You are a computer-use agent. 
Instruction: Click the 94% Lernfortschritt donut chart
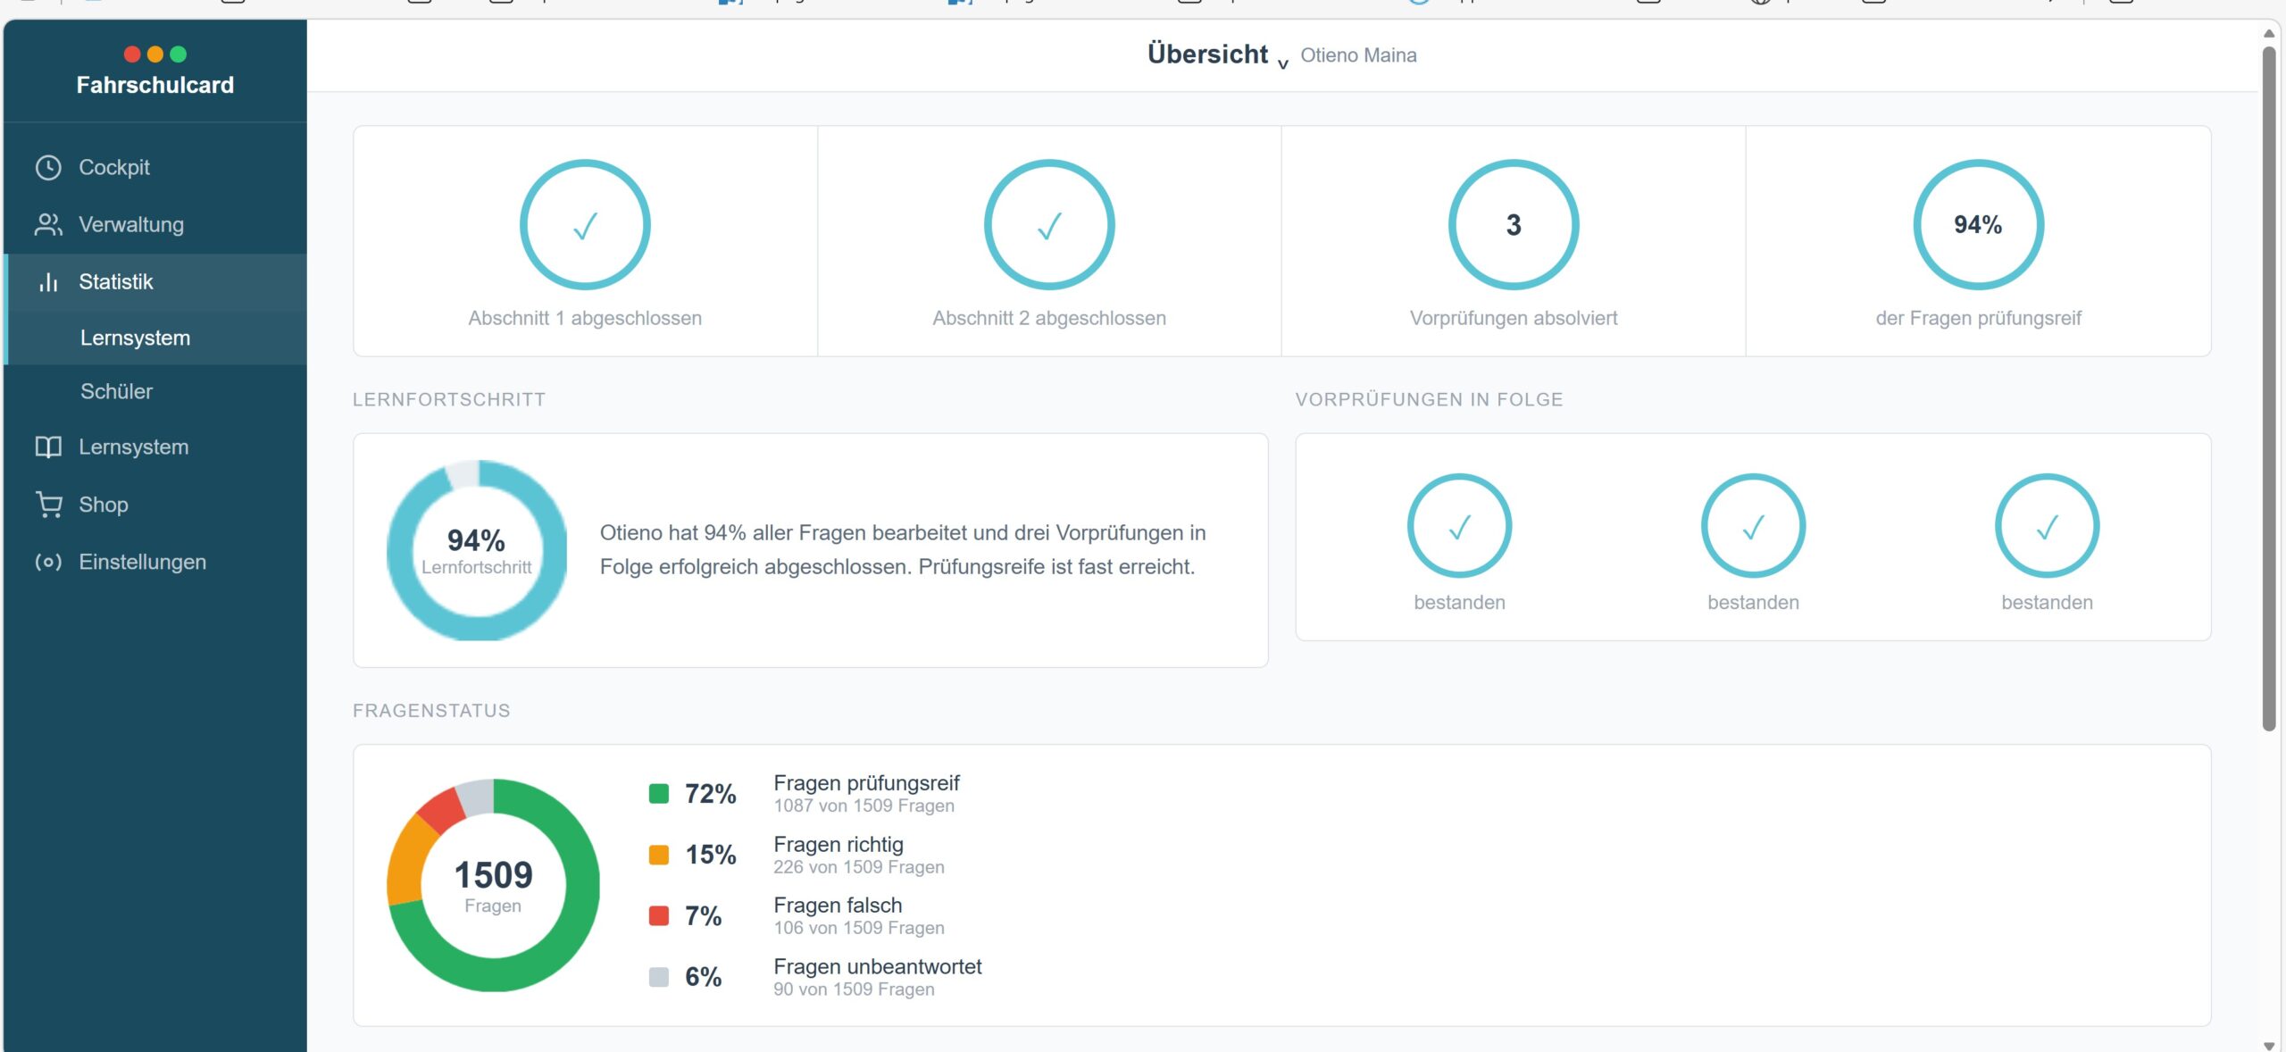point(477,550)
